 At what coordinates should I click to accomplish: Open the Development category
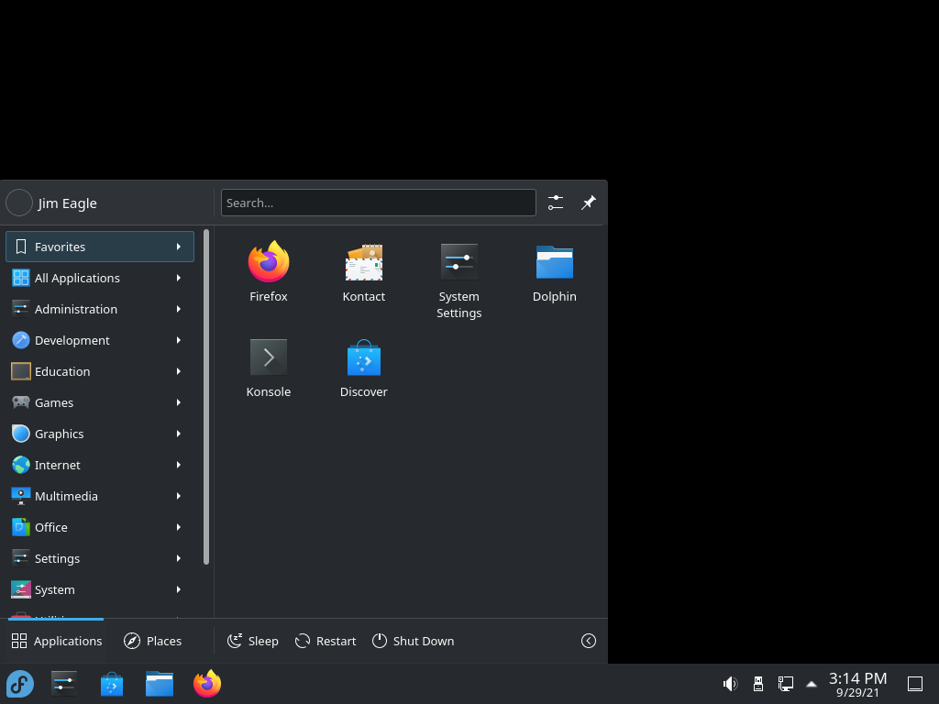100,340
